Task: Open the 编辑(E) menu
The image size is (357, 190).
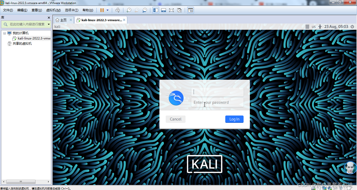Action: coord(22,10)
